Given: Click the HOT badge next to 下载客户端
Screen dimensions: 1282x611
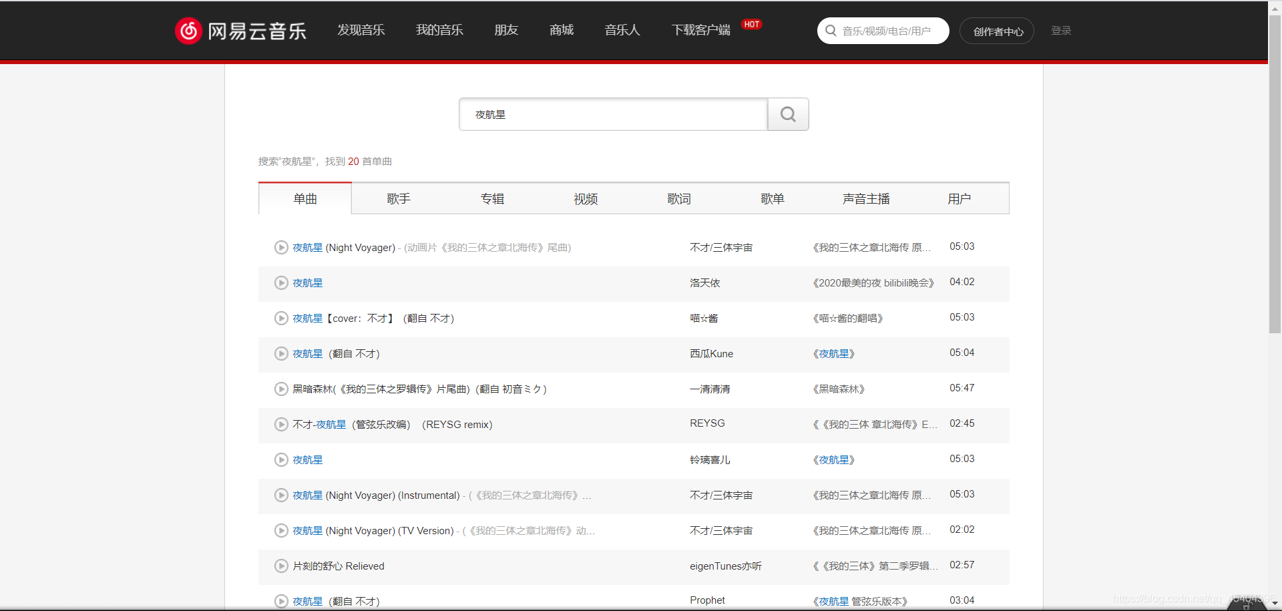Looking at the screenshot, I should 752,25.
